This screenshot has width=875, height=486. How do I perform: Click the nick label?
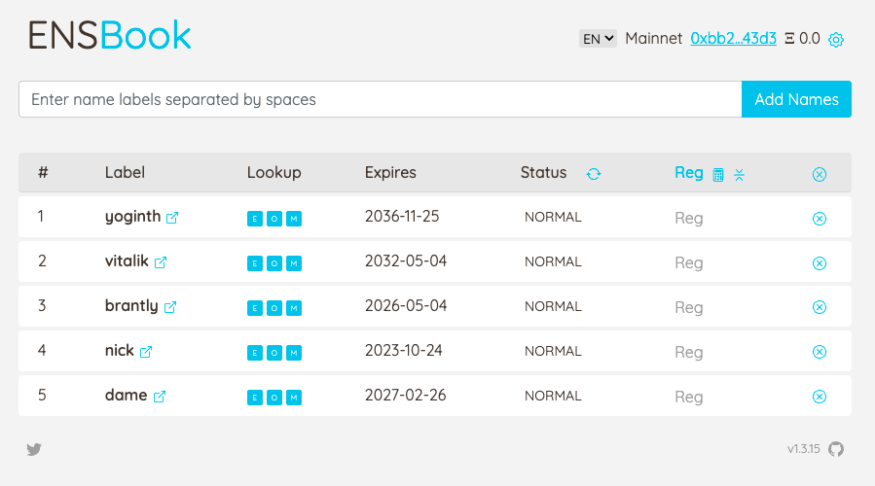(x=120, y=350)
